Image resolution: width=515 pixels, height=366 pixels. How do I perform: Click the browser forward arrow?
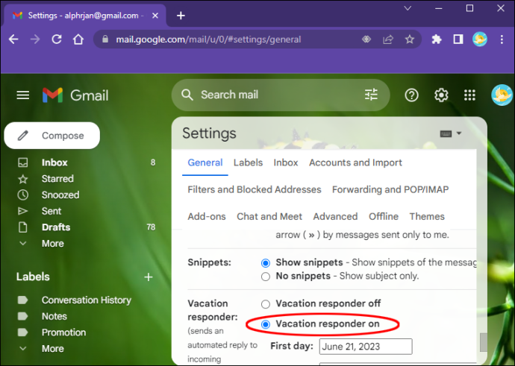tap(35, 40)
